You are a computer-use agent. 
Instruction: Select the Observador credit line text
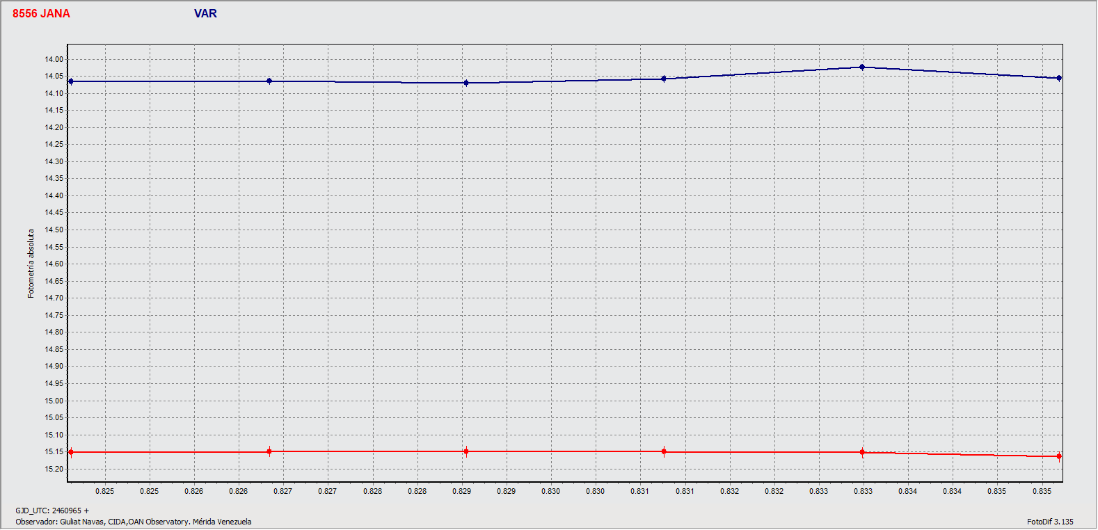point(134,522)
